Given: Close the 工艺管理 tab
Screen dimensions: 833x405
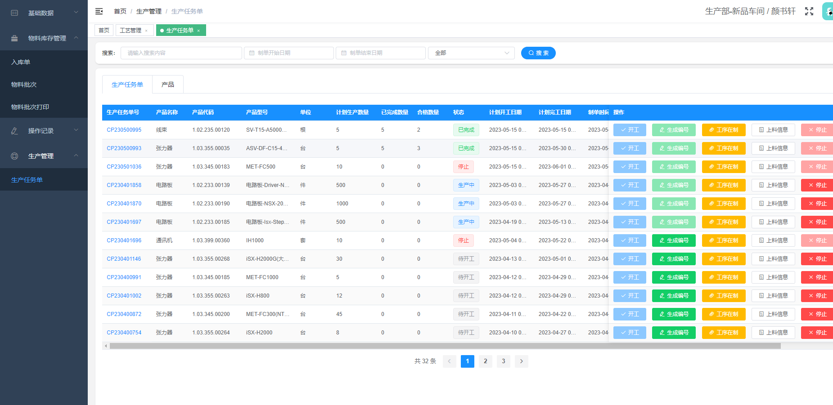Looking at the screenshot, I should 146,31.
